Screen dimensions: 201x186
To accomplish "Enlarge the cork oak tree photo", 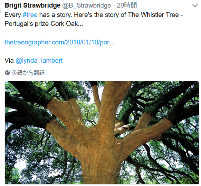I will (x=102, y=133).
